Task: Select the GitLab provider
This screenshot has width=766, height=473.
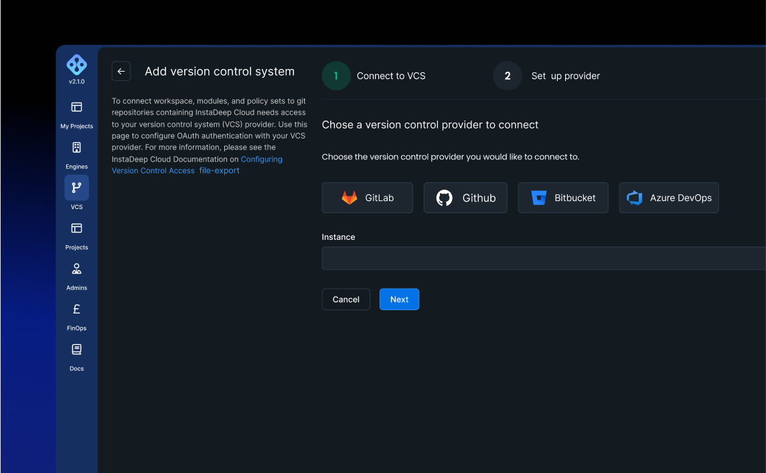Action: (x=368, y=198)
